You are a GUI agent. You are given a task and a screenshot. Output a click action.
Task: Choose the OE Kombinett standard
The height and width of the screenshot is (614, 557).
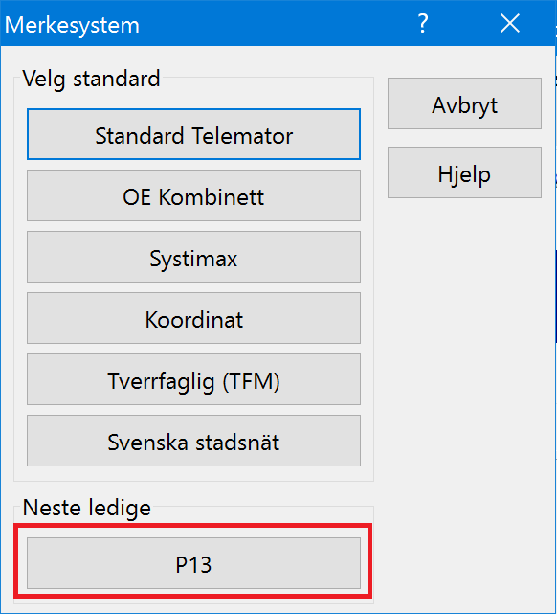(x=193, y=195)
